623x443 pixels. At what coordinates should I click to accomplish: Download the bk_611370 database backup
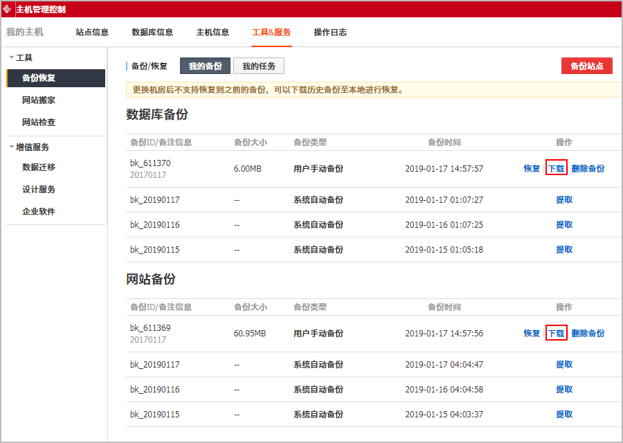[x=556, y=168]
